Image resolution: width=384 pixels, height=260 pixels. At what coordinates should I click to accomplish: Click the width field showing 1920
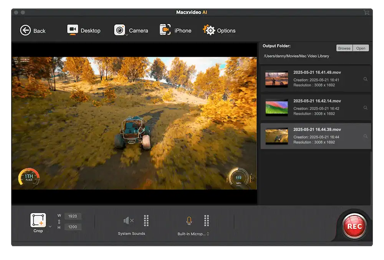click(73, 216)
